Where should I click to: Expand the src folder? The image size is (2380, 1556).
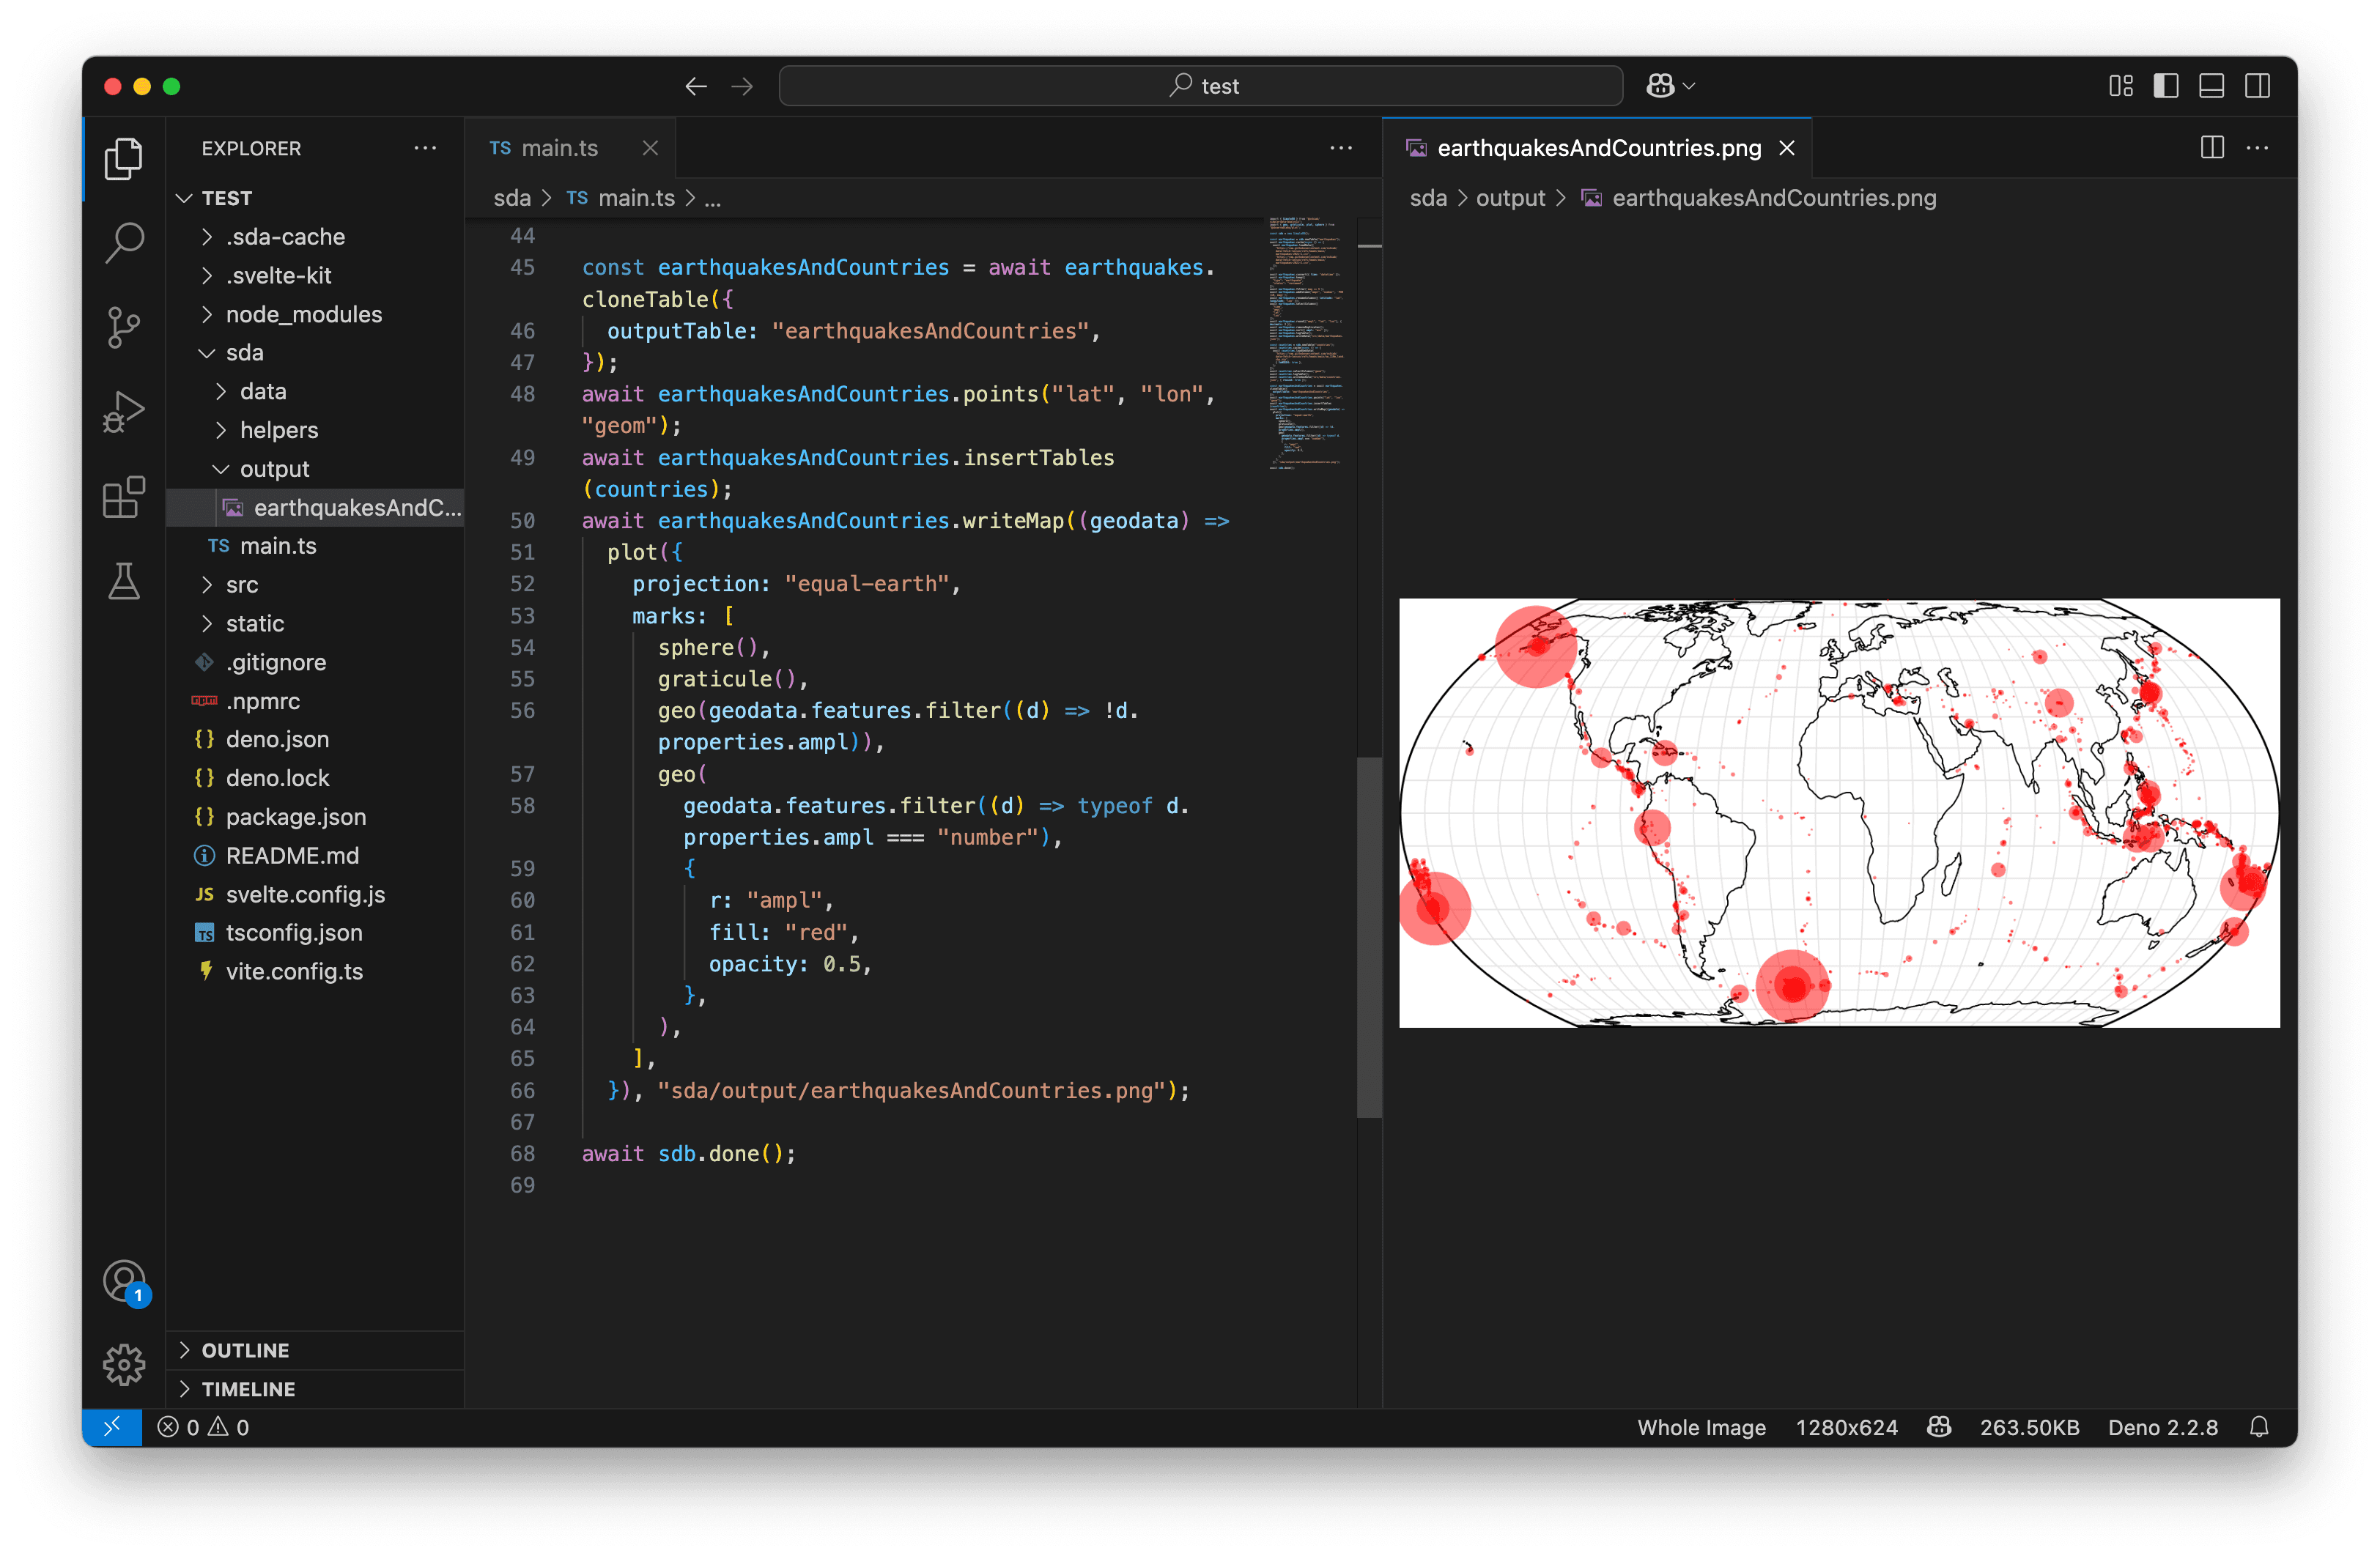point(315,585)
